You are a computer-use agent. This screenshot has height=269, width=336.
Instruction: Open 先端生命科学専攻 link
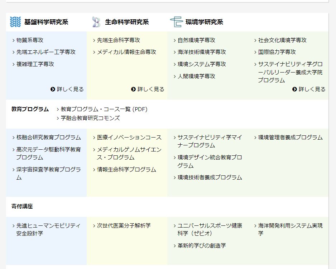119,40
